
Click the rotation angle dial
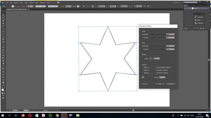[151, 58]
